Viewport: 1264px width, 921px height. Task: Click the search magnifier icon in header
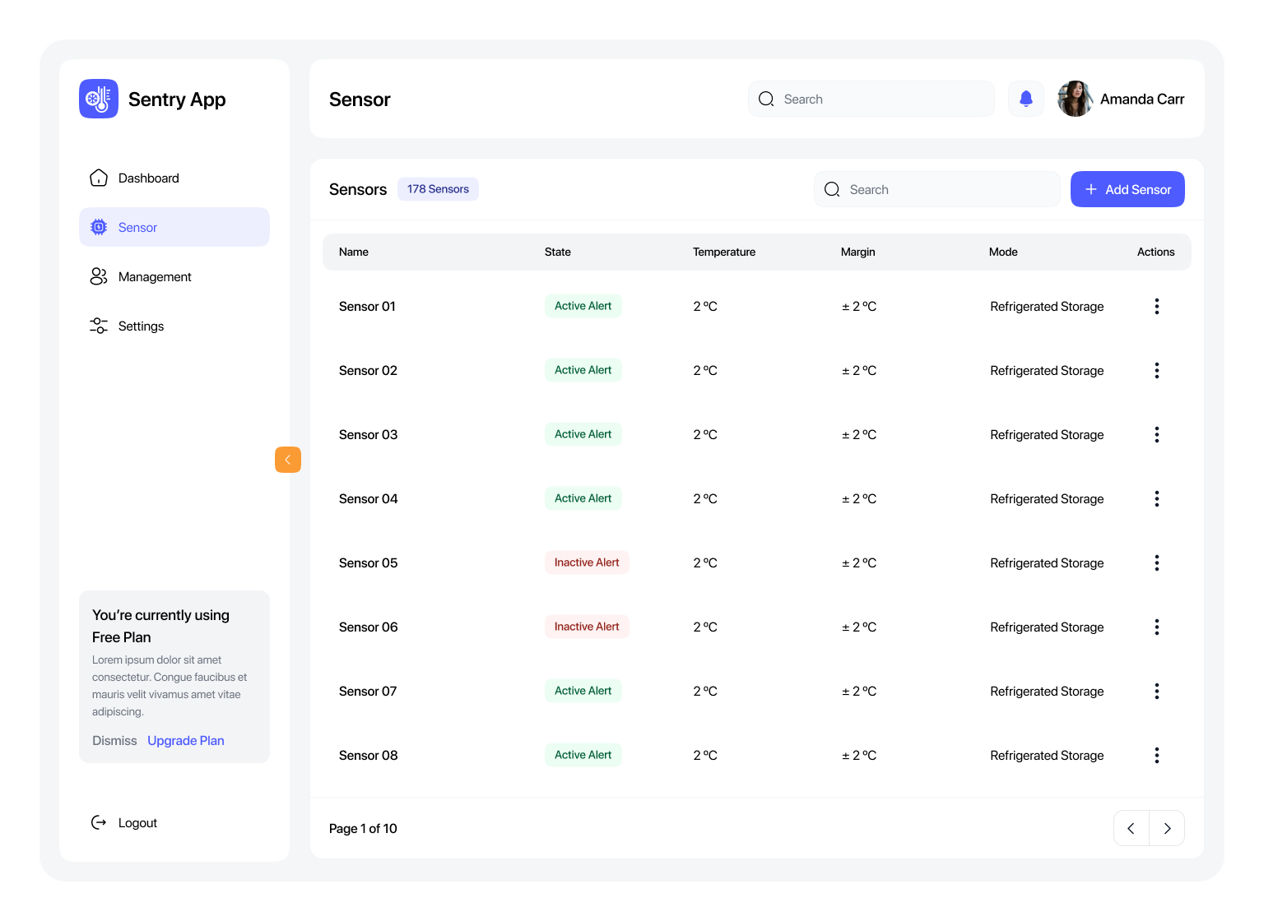point(766,98)
